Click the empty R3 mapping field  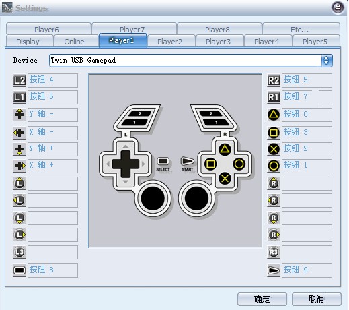pyautogui.click(x=307, y=252)
